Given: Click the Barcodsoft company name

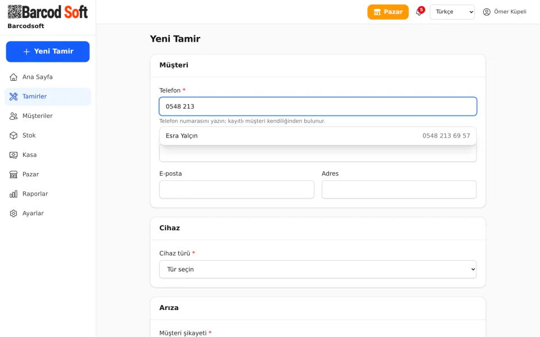Looking at the screenshot, I should coord(26,26).
